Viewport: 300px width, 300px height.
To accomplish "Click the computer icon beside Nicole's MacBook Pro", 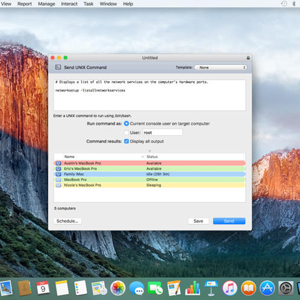I will coord(58,185).
